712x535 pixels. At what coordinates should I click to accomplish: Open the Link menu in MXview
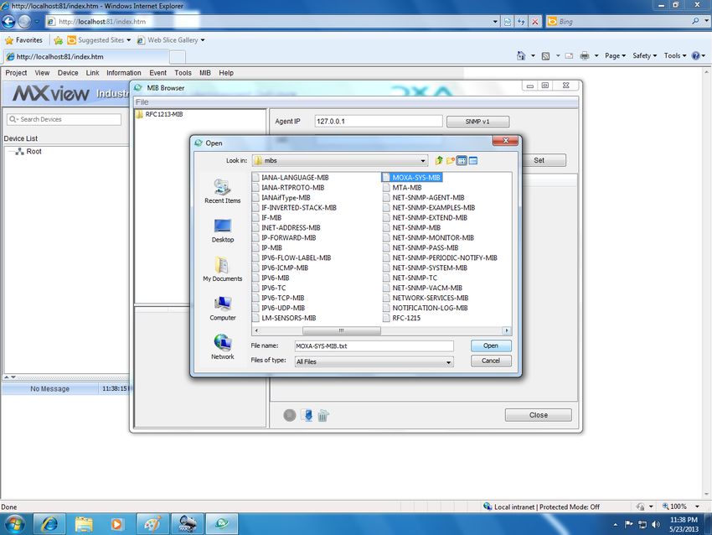[x=93, y=73]
